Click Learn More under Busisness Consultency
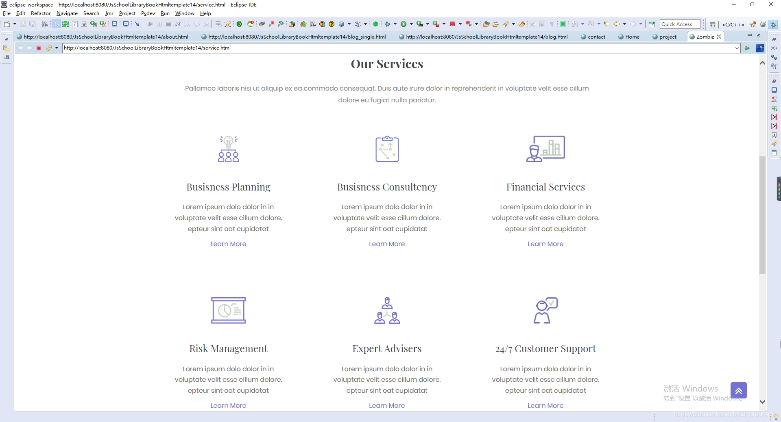781x422 pixels. [x=387, y=244]
